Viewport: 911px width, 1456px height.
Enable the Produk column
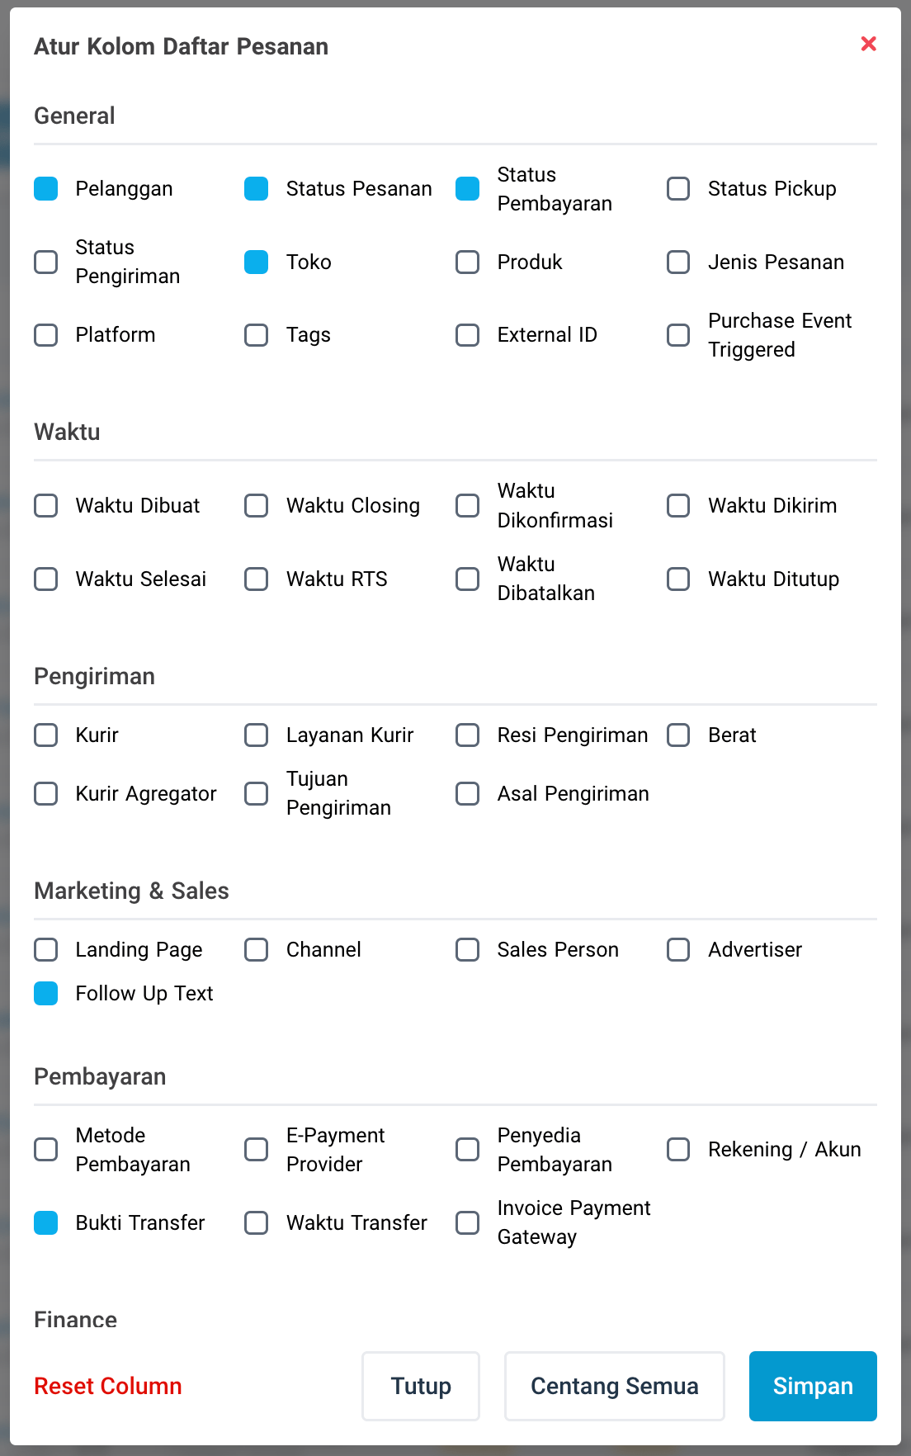click(467, 262)
